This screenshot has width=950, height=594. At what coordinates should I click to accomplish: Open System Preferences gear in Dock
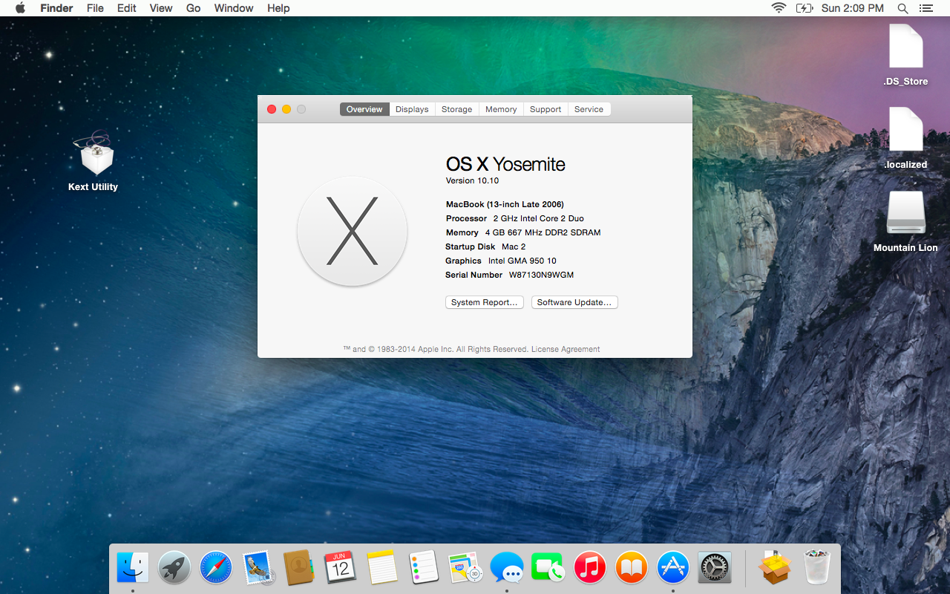[x=715, y=568]
